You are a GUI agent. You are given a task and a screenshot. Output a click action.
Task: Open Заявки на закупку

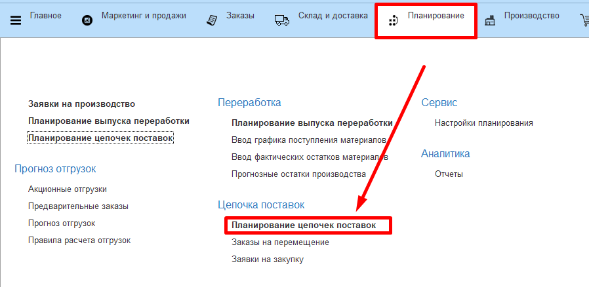pos(268,259)
